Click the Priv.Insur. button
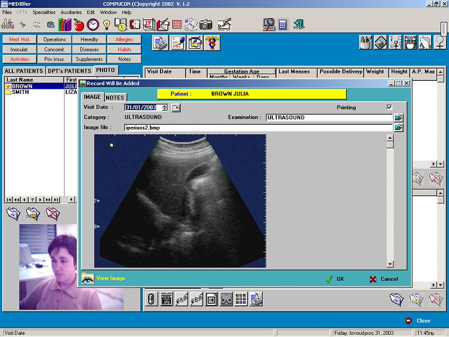This screenshot has width=449, height=337. click(54, 60)
